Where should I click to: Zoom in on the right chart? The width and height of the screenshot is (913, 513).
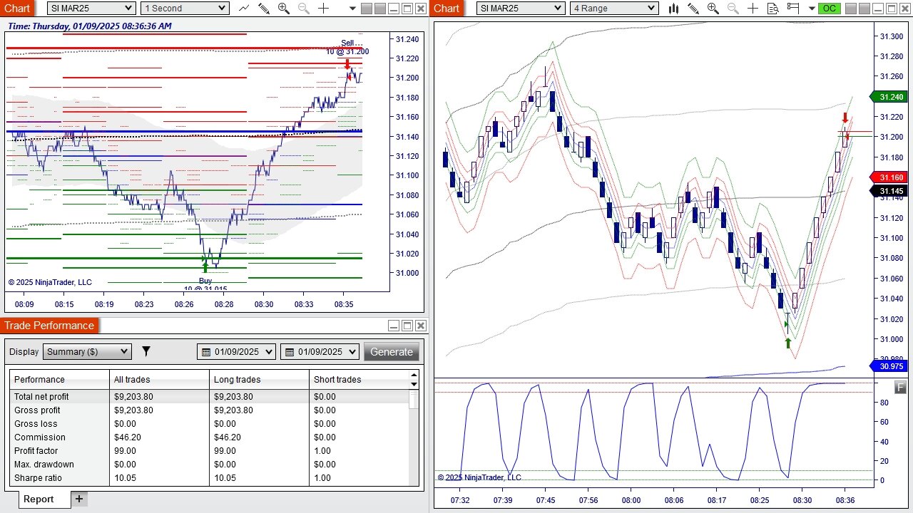pos(713,9)
